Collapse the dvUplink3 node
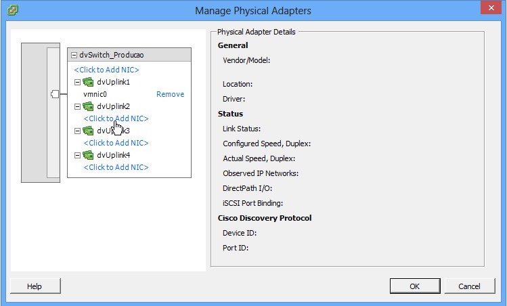 coord(78,131)
